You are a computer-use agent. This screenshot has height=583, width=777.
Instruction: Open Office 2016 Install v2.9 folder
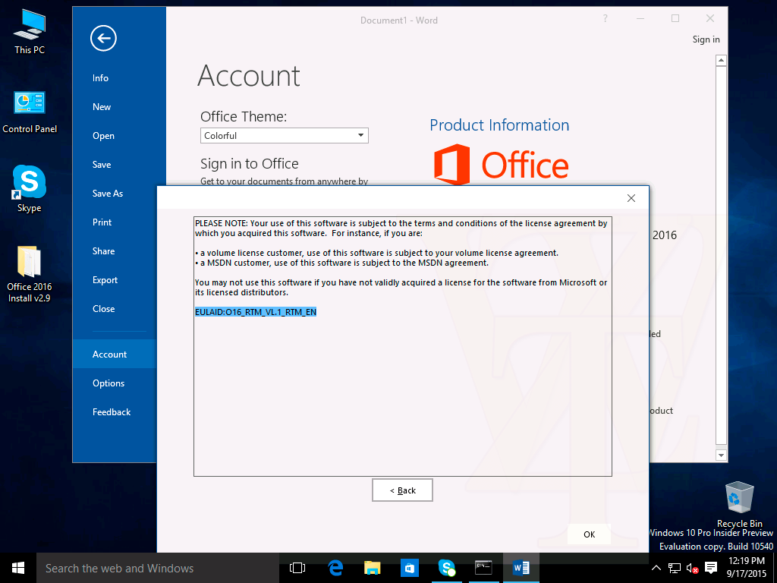(x=30, y=274)
